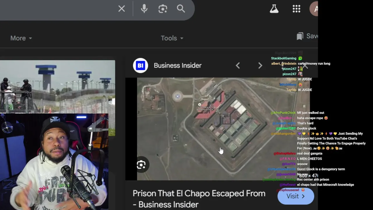Open Search Labs flask icon
373x210 pixels.
pos(274,9)
